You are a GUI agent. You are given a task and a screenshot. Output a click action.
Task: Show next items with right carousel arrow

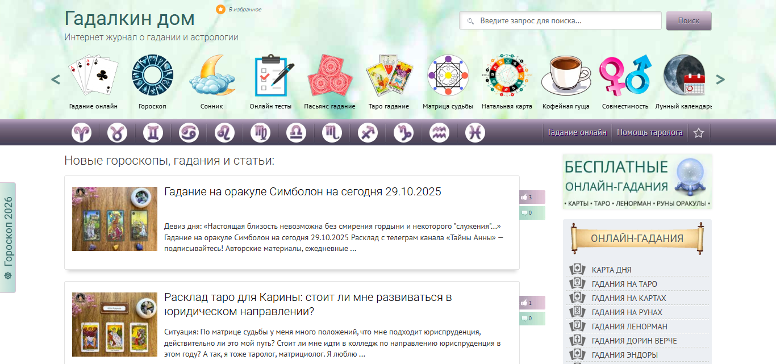click(720, 80)
